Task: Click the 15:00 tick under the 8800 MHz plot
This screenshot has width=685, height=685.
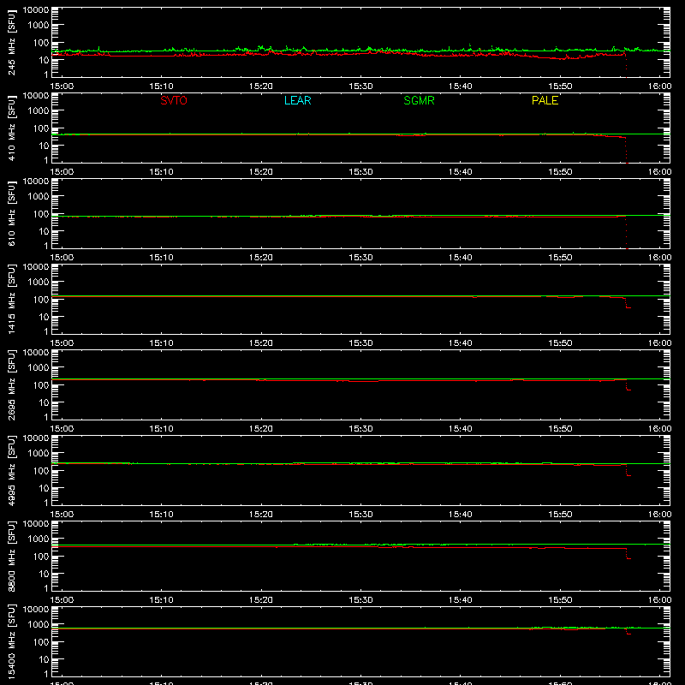Action: [62, 600]
